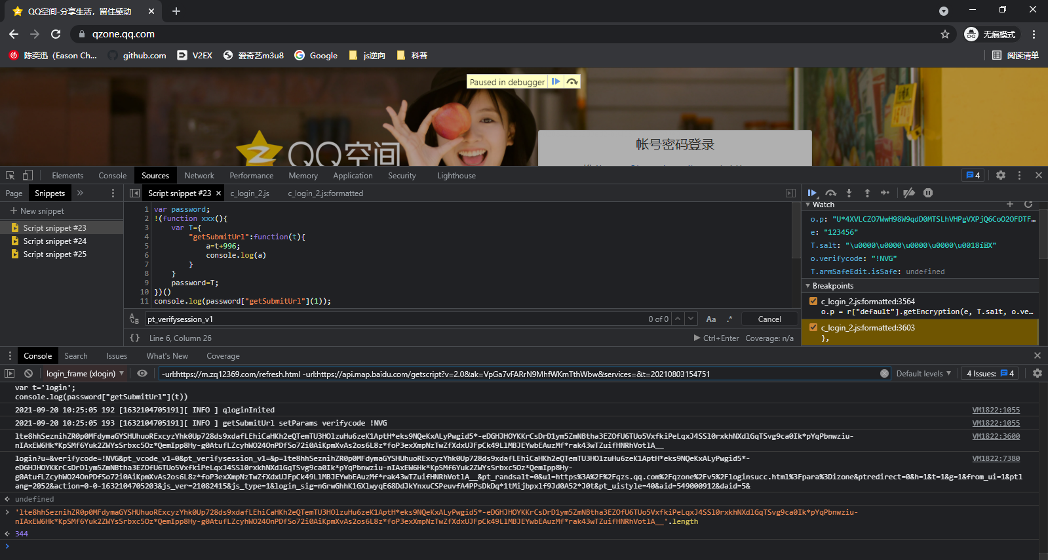Click the 4 Issues button in console
Image resolution: width=1048 pixels, height=560 pixels.
[x=990, y=374]
